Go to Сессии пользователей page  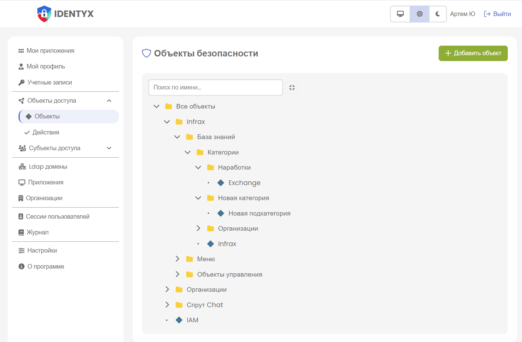[x=57, y=217]
